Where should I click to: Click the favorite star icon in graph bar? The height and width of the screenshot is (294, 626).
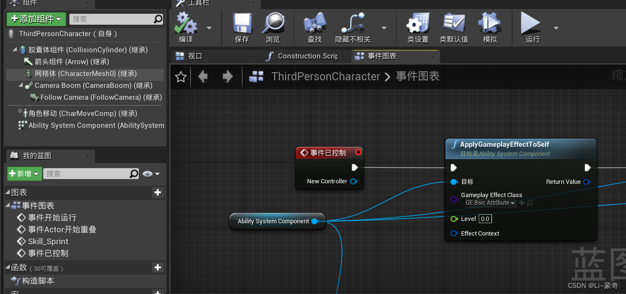[181, 77]
